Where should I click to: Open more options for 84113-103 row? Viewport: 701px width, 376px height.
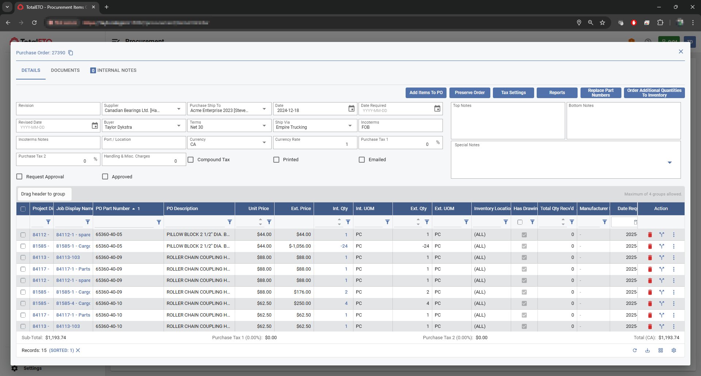click(x=674, y=257)
